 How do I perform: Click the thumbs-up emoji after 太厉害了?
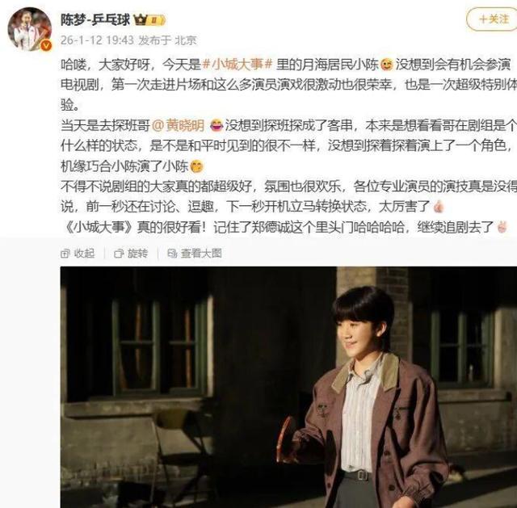point(439,207)
